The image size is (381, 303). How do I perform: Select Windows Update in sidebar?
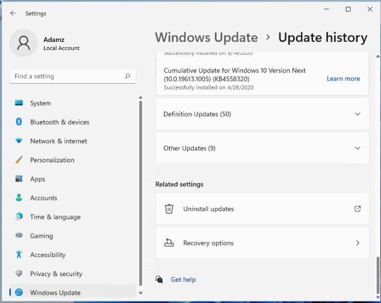[x=73, y=292]
